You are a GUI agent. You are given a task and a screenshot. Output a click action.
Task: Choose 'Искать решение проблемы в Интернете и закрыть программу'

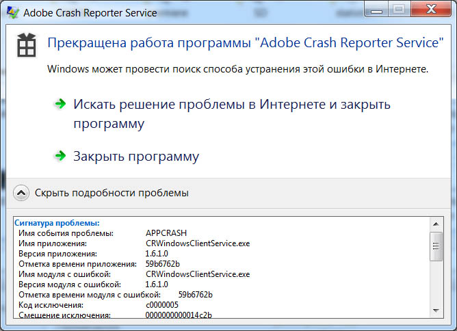point(232,114)
